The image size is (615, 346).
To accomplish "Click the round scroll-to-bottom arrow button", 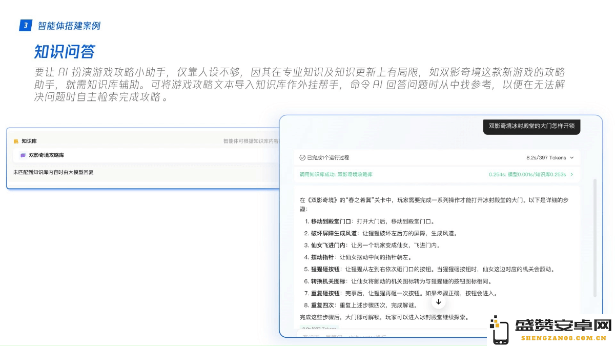I will pyautogui.click(x=438, y=301).
